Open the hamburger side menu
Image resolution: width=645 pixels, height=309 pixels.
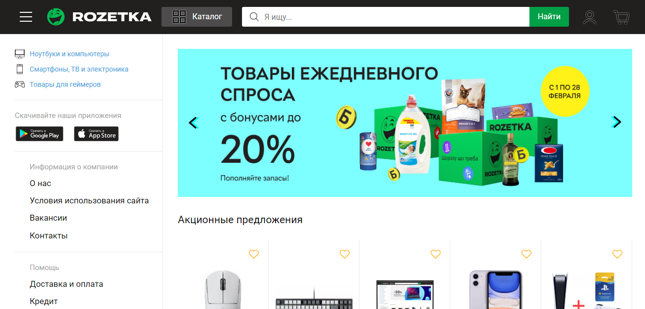[x=26, y=17]
